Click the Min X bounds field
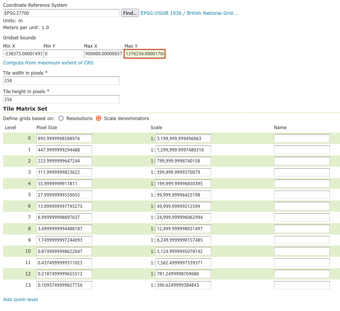The height and width of the screenshot is (311, 340). [23, 54]
